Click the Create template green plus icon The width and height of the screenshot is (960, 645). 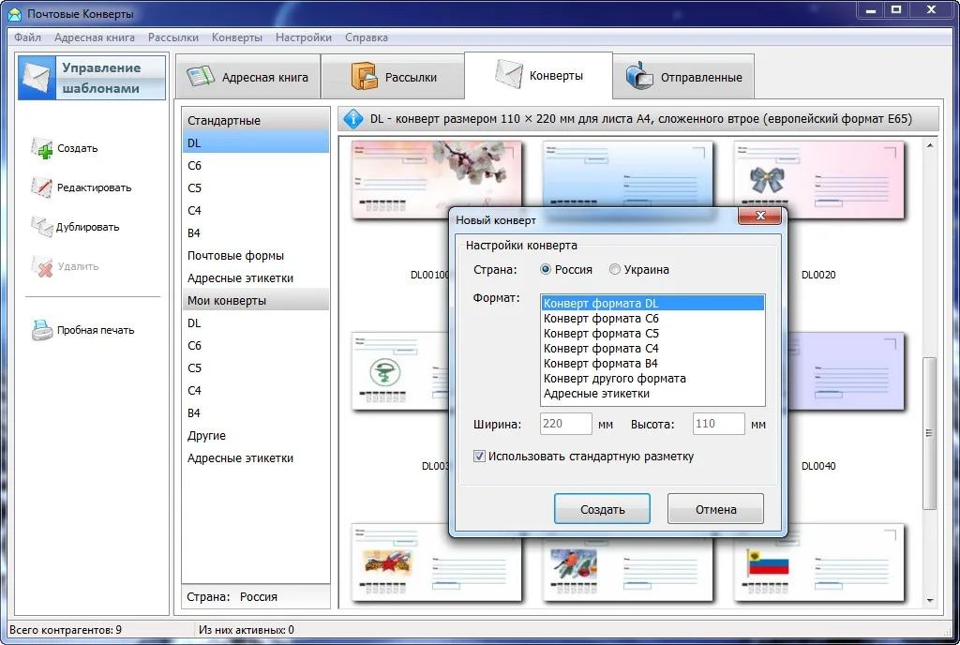pos(42,148)
